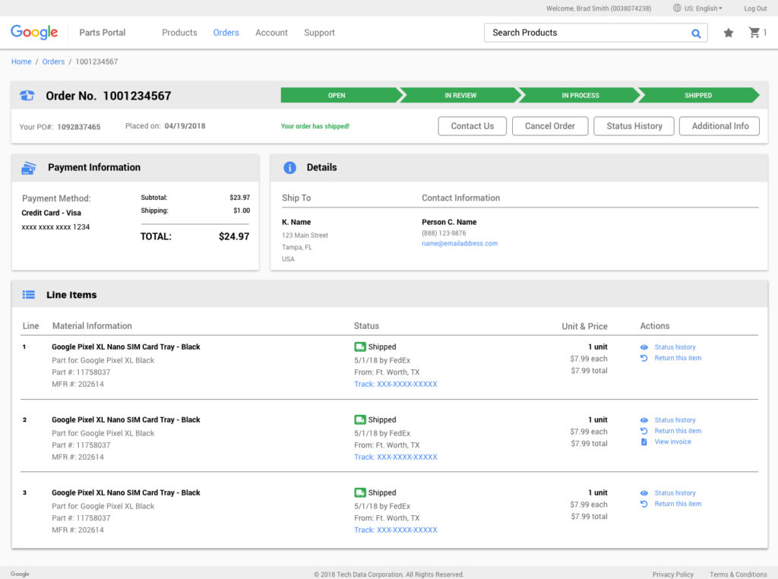Click the invoice document icon on line 2
This screenshot has width=778, height=579.
pyautogui.click(x=644, y=442)
